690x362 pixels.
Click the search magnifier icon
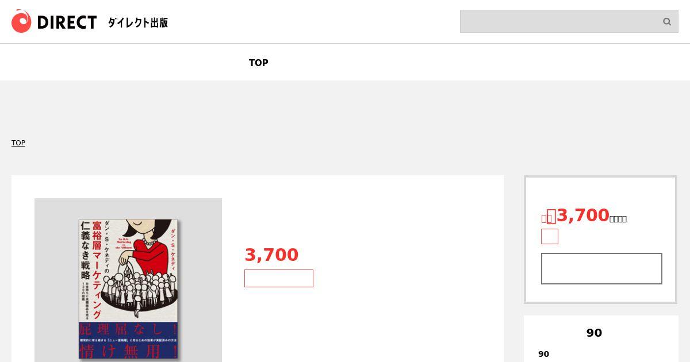pos(667,22)
